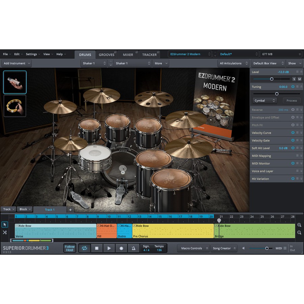
Task: Click the record button in the transport
Action: click(122, 248)
